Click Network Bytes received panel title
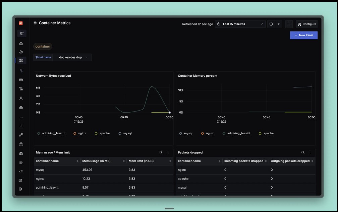This screenshot has height=212, width=338. [53, 76]
